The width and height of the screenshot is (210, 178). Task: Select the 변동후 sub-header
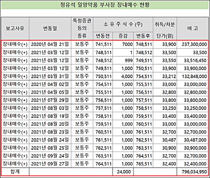[x=143, y=36]
